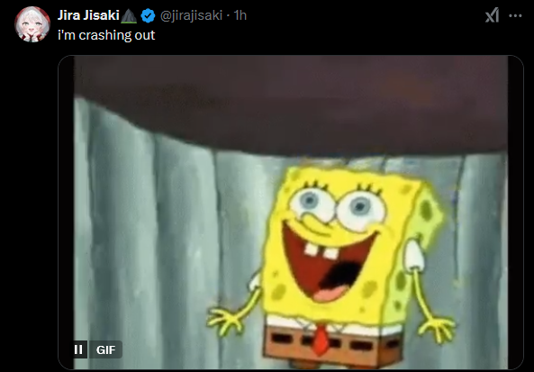Click SpongeBob's left blue eye
534x372 pixels.
click(311, 203)
